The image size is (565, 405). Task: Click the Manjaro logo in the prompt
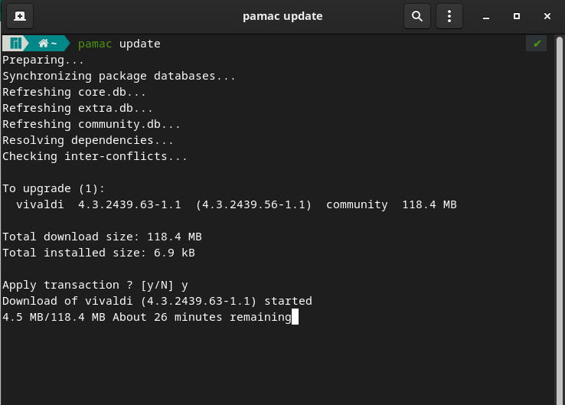[15, 44]
